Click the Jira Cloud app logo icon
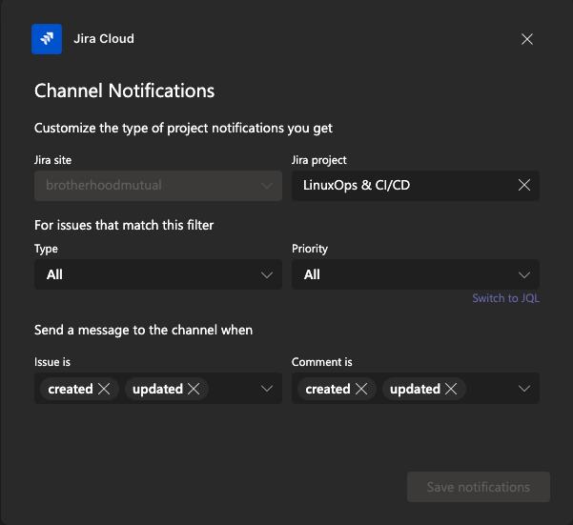The height and width of the screenshot is (525, 573). pos(47,39)
